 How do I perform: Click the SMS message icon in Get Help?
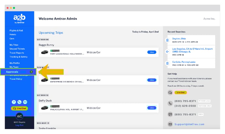[170, 114]
